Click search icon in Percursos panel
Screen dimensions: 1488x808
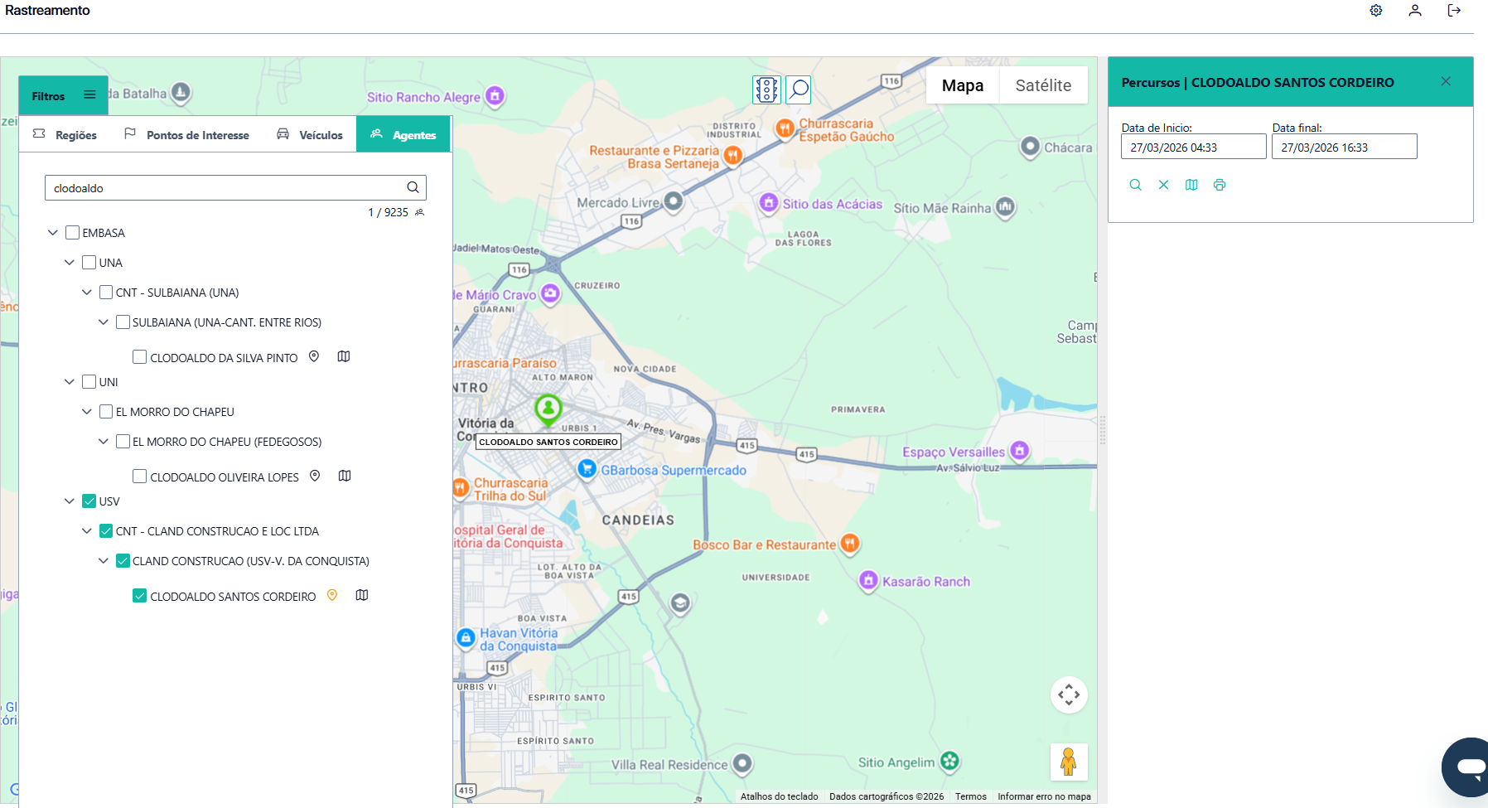coord(1135,185)
